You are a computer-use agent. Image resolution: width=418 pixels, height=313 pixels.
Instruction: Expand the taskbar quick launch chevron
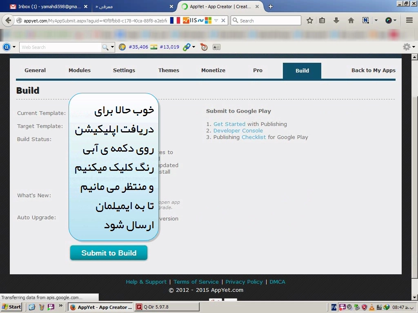61,306
